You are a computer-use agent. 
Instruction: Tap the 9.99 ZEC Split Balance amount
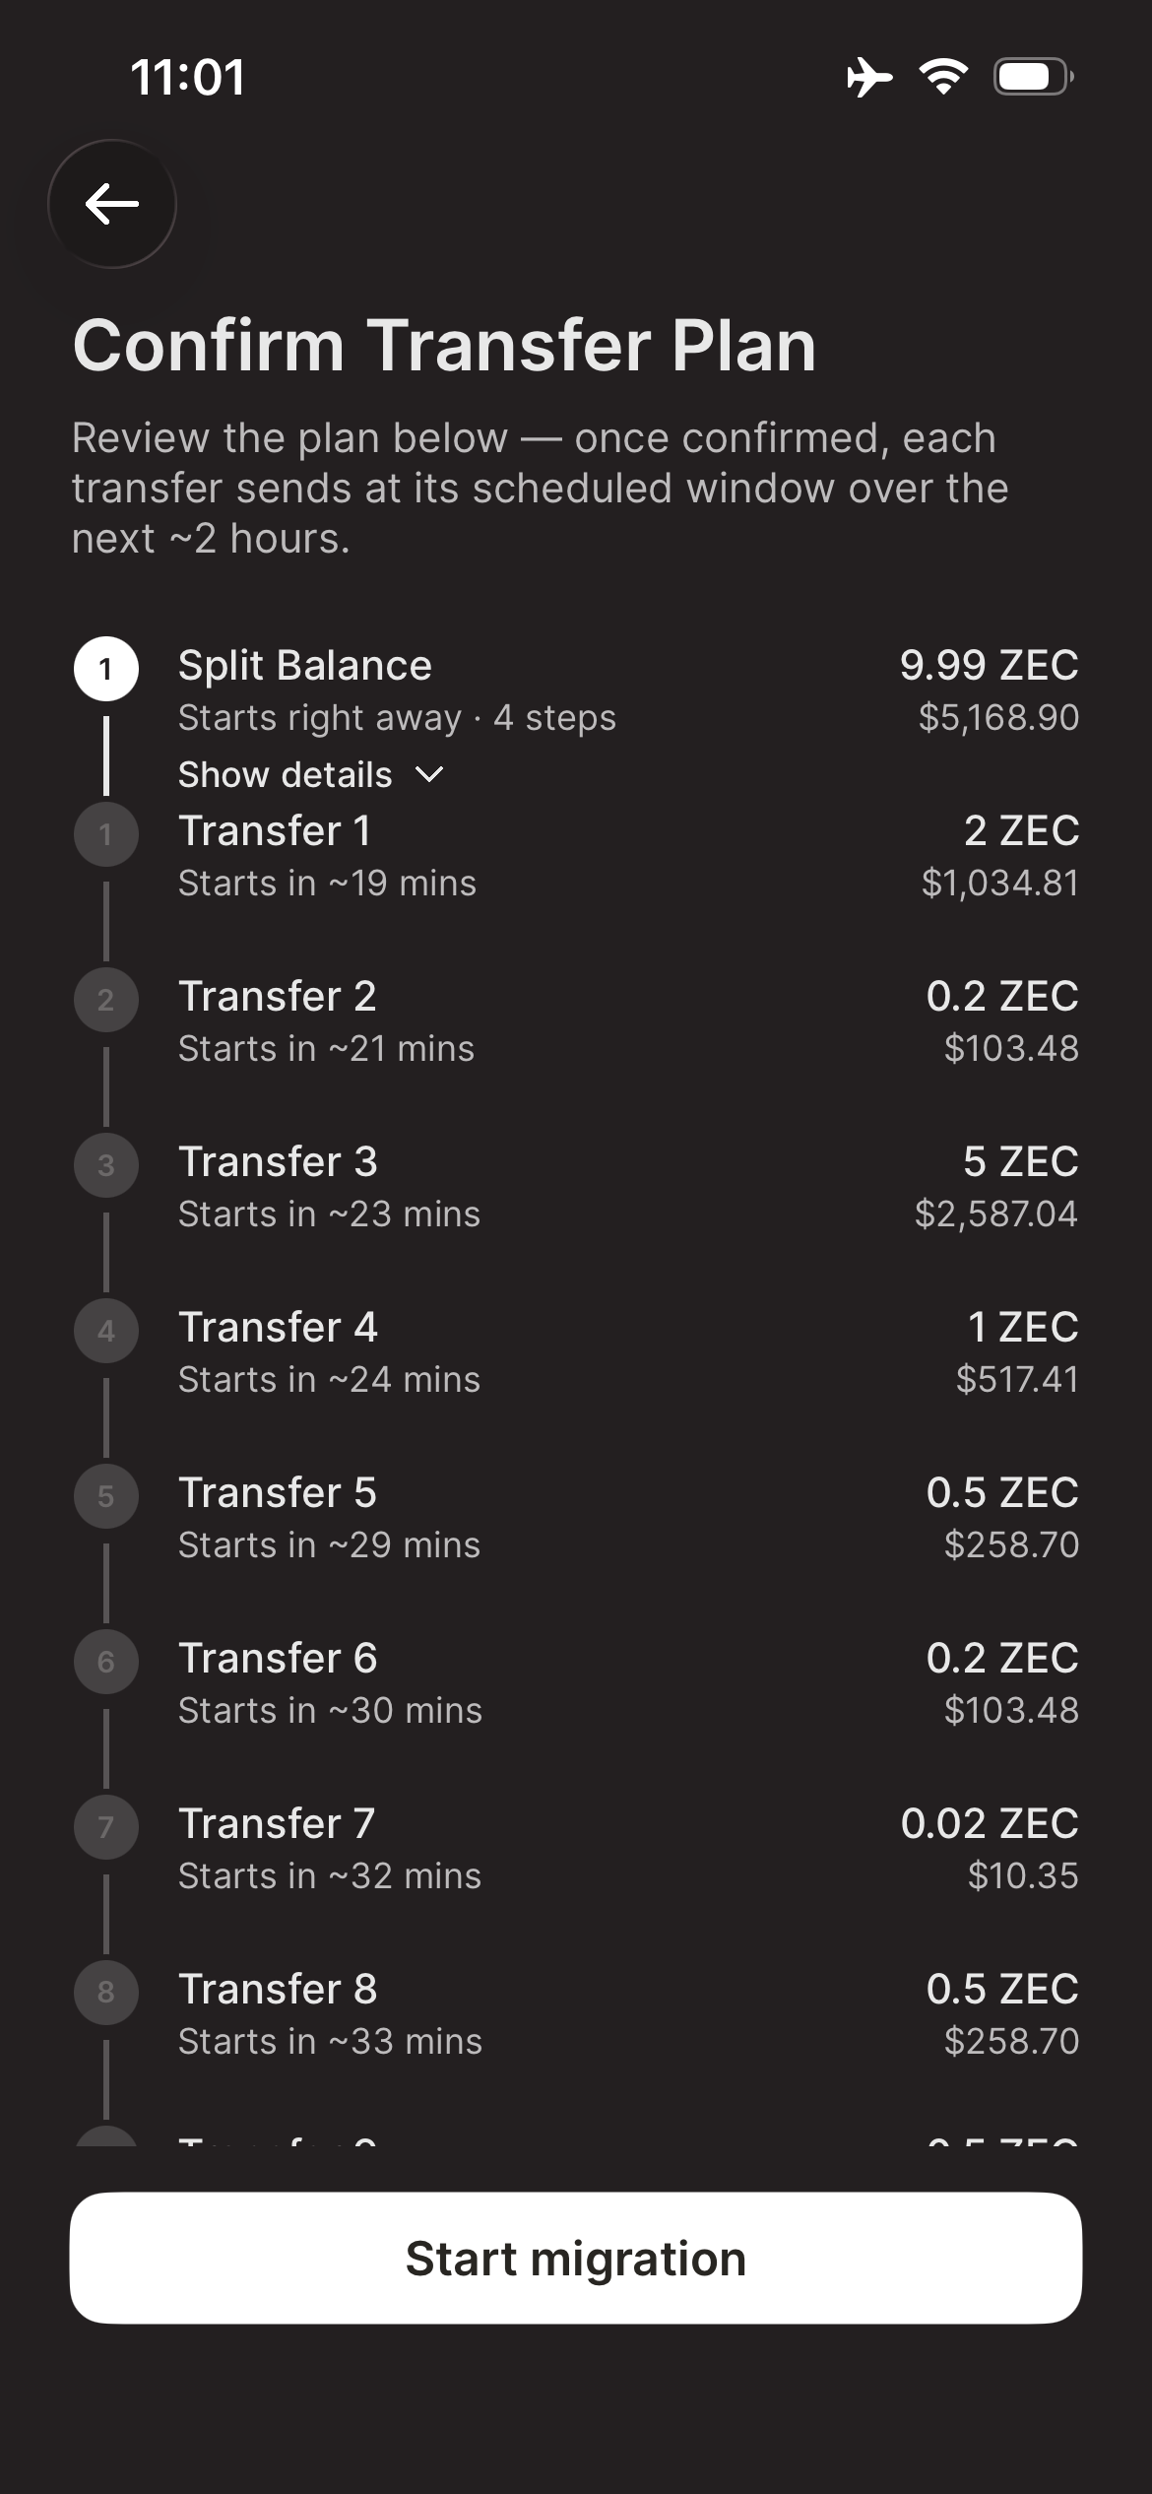click(990, 665)
